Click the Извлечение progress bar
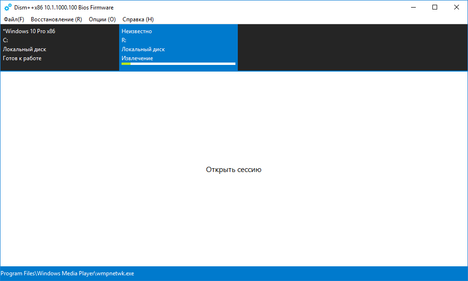 coord(178,64)
